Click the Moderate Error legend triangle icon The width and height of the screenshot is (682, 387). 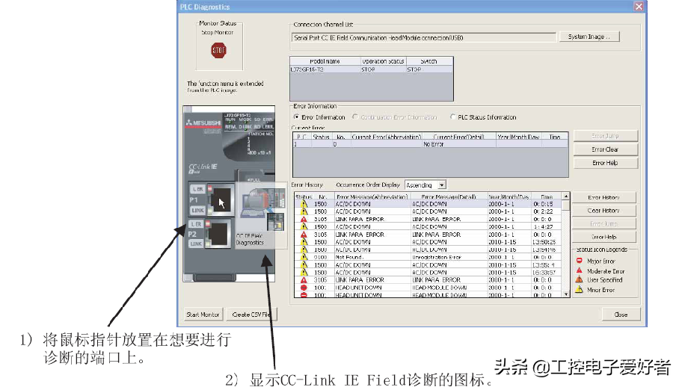[578, 271]
